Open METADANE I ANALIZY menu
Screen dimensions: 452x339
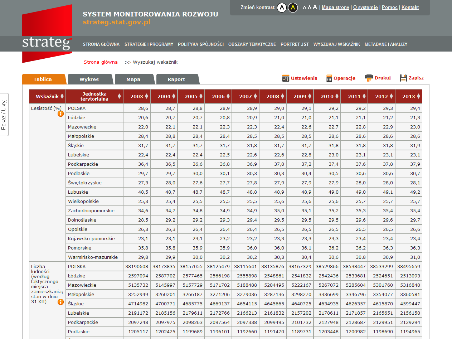point(386,44)
